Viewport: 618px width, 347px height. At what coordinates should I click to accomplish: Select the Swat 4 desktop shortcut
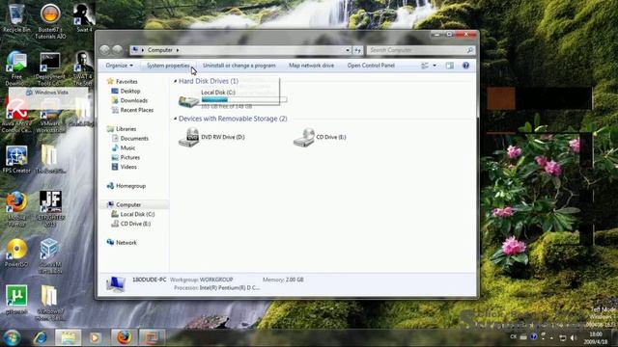(x=84, y=17)
